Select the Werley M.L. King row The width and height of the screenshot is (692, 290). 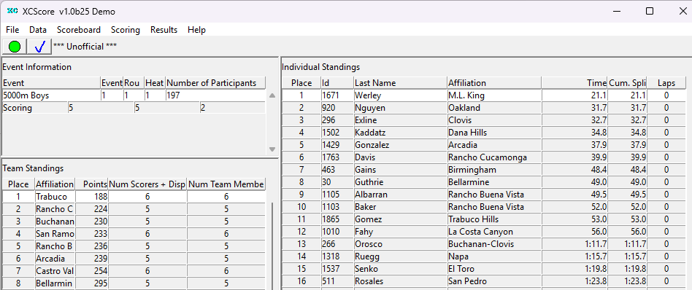[x=484, y=95]
